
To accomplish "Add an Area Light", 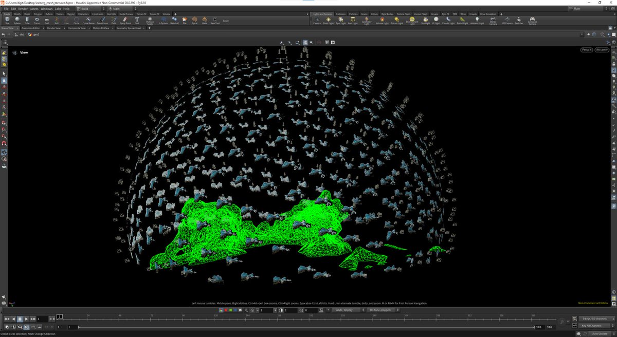I will point(353,21).
